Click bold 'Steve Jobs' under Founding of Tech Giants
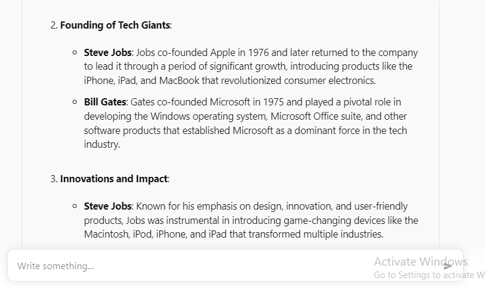The width and height of the screenshot is (485, 290). (x=108, y=52)
